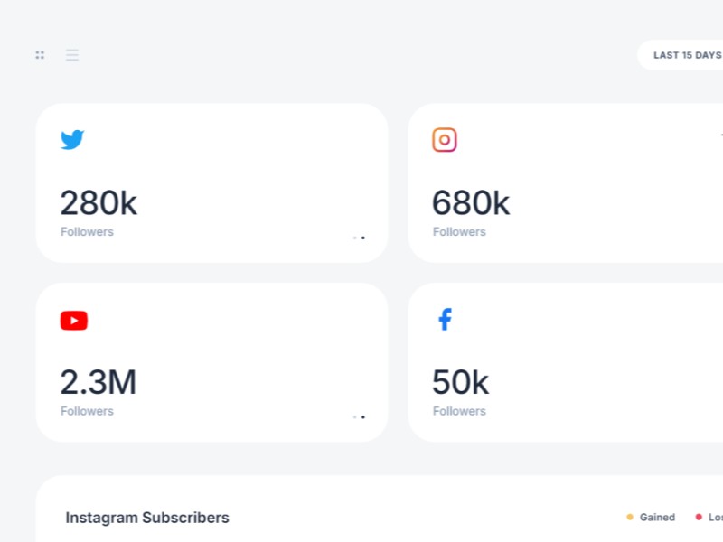
Task: Toggle the Gained legend yellow dot
Action: pyautogui.click(x=630, y=518)
